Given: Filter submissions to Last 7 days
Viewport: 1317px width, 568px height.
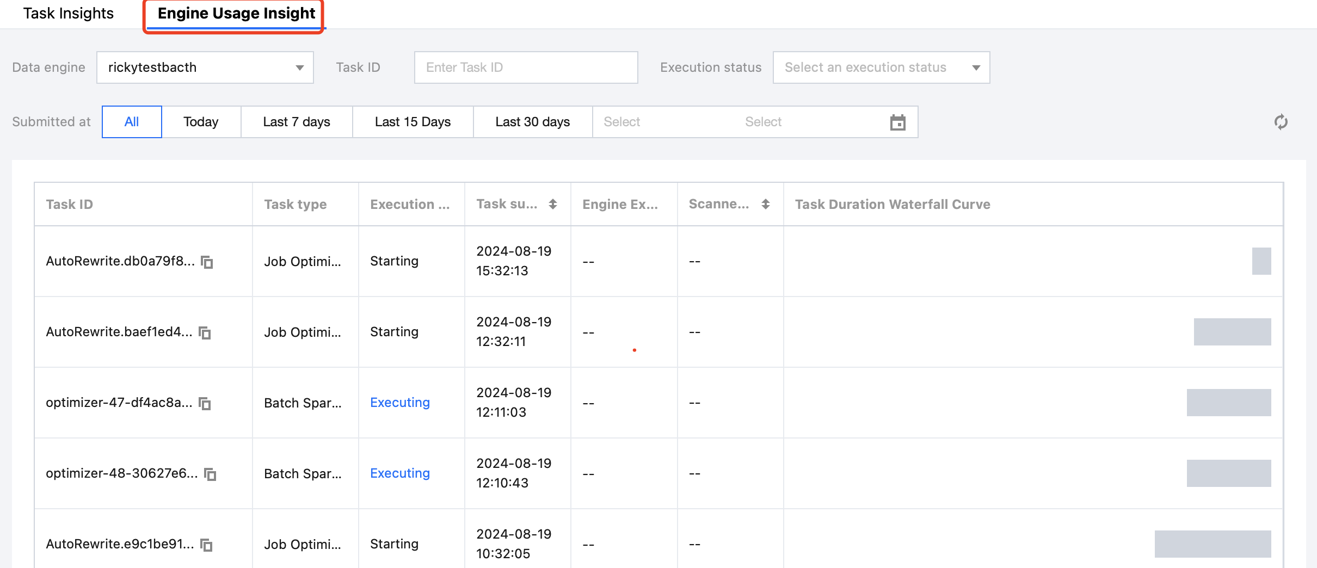Looking at the screenshot, I should click(297, 122).
